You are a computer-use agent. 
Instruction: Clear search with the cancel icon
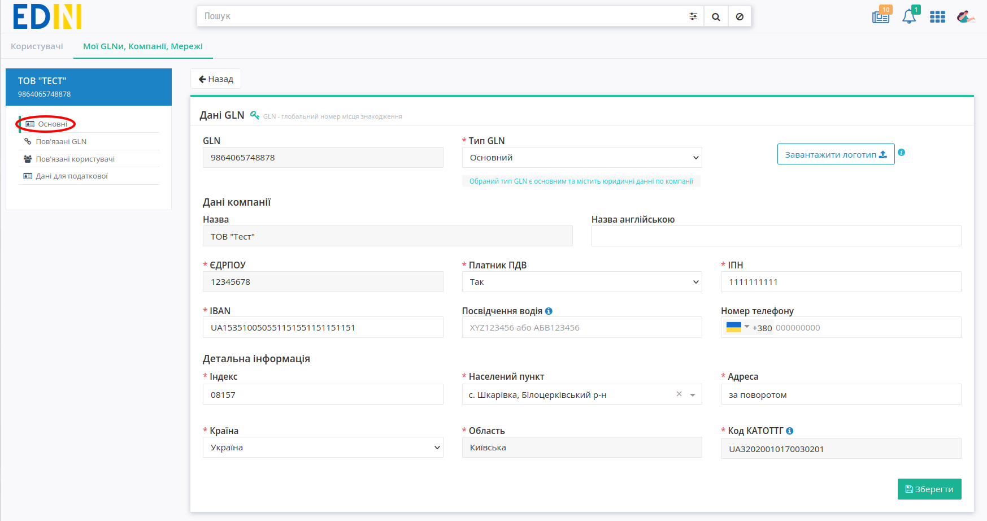point(740,16)
